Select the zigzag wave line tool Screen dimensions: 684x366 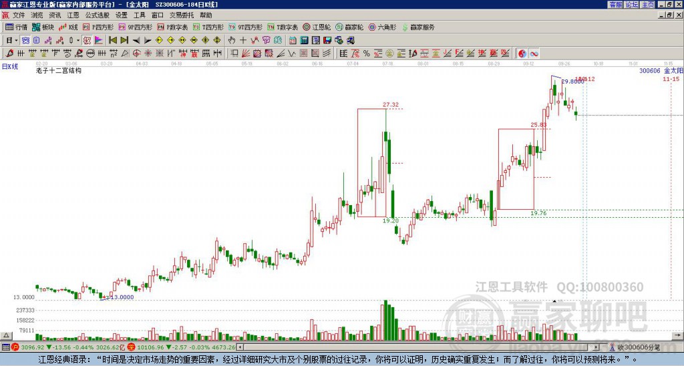click(x=292, y=53)
